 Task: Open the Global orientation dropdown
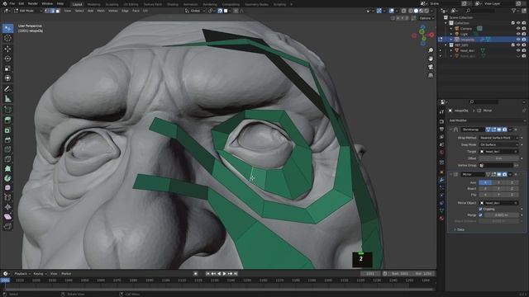coord(194,11)
